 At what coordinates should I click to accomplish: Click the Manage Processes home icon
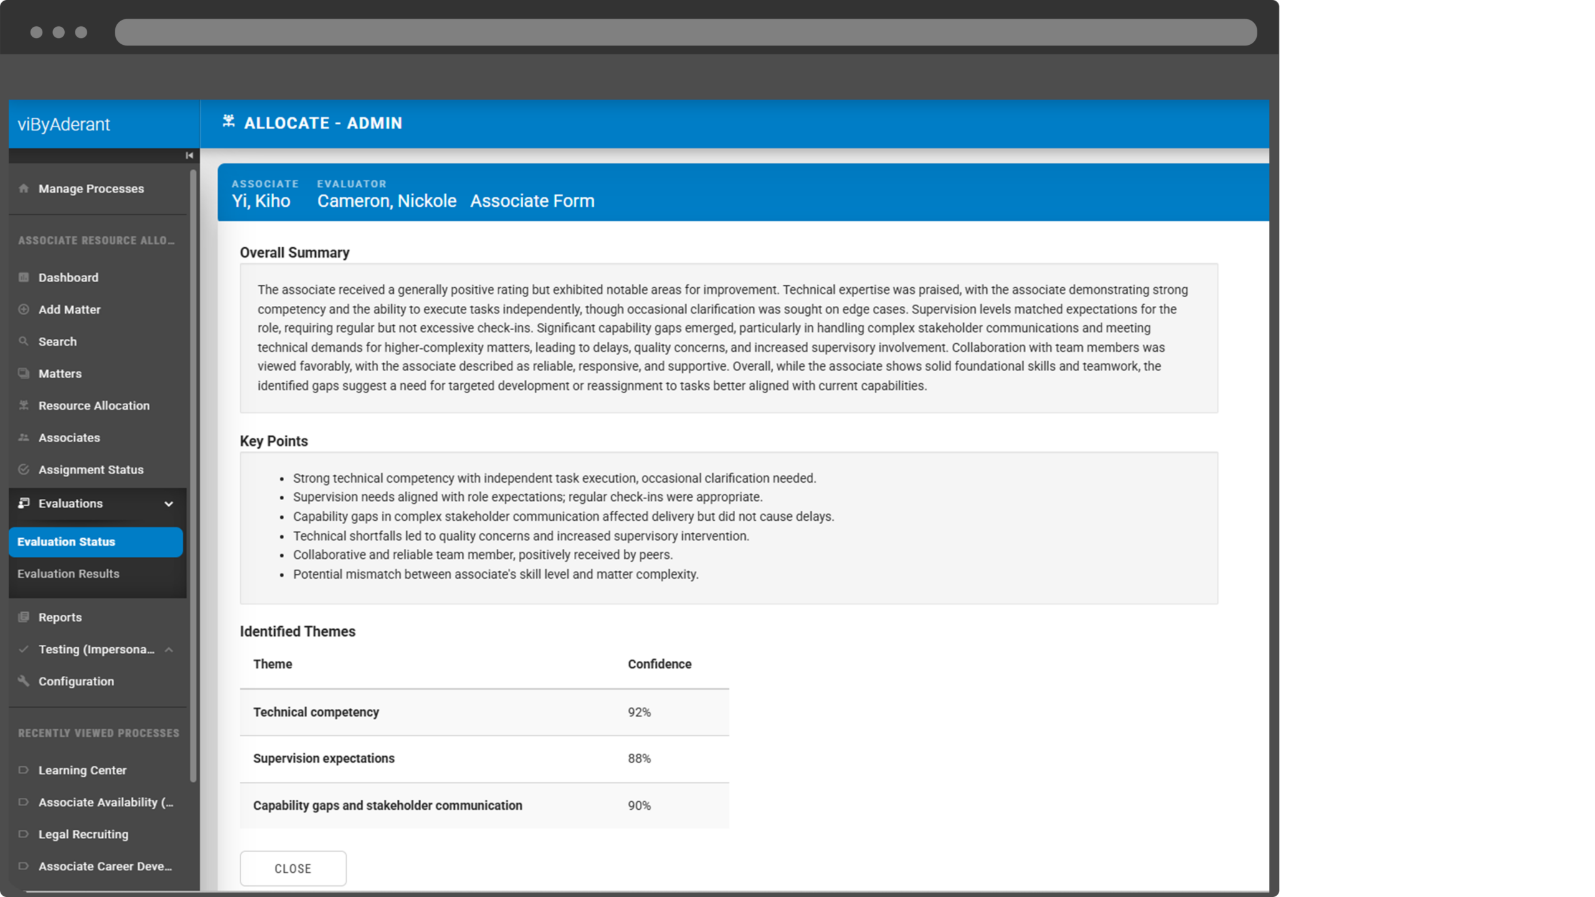(24, 188)
